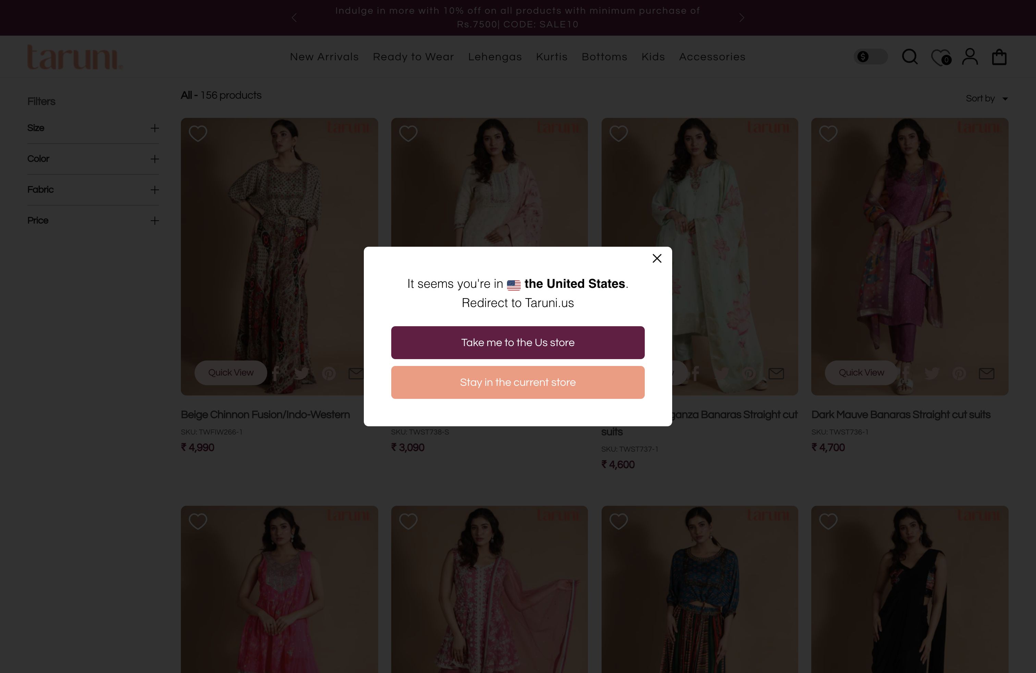Click Stay in the current store
The image size is (1036, 673).
coord(518,382)
